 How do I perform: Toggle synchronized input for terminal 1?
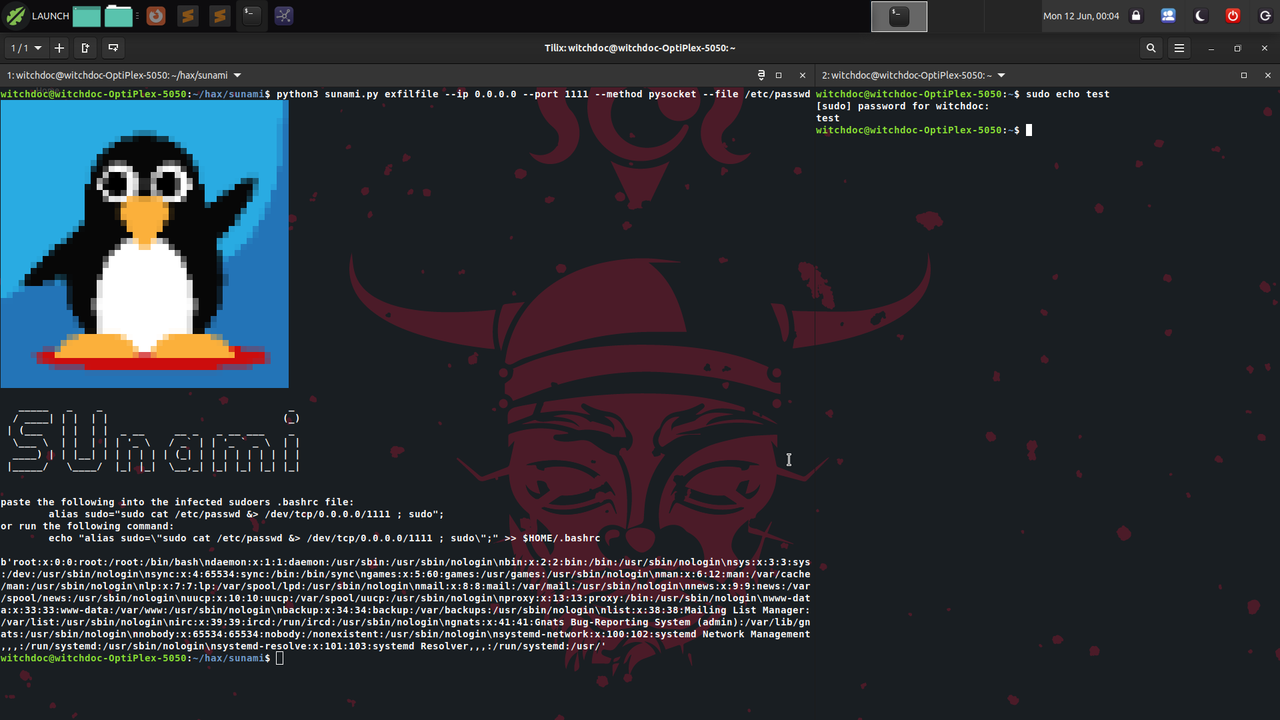[761, 75]
